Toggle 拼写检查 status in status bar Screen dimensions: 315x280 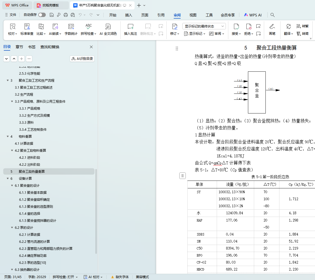click(65, 277)
